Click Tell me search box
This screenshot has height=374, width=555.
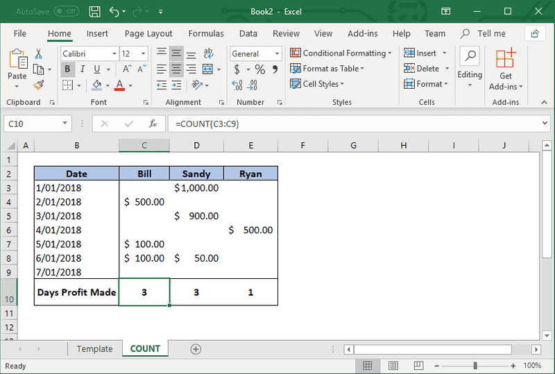[x=483, y=33]
